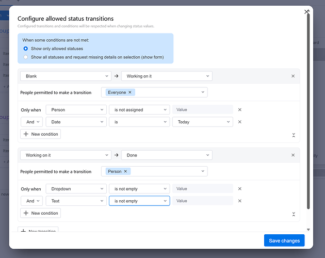Remove the Date is Today condition
325x258 pixels.
tap(240, 122)
